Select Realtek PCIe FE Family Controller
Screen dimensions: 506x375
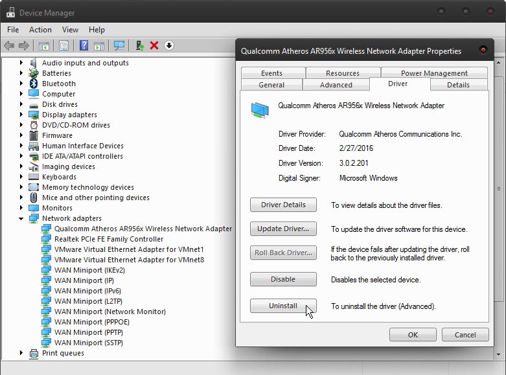(109, 239)
